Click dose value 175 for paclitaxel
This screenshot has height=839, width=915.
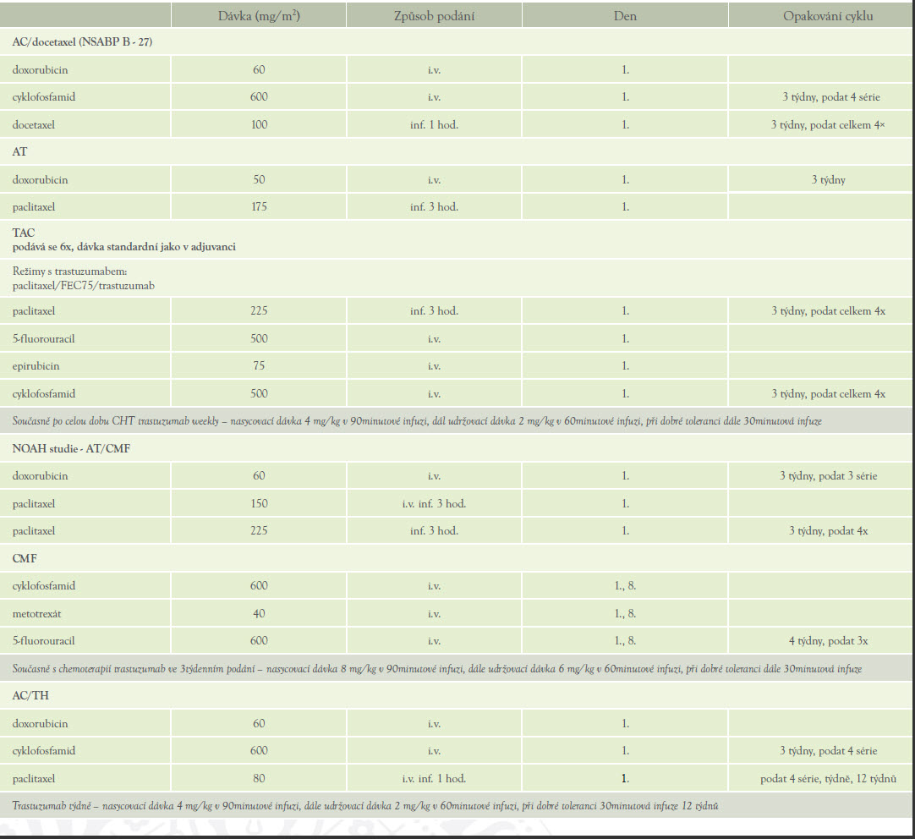click(x=259, y=206)
